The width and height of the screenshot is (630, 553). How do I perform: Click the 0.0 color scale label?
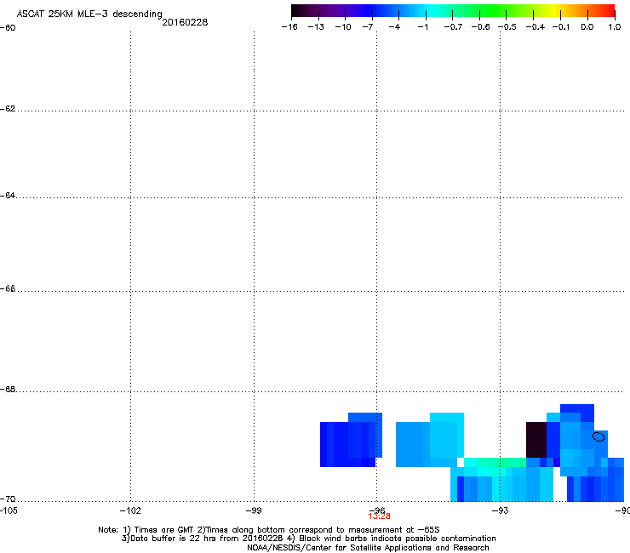tap(587, 27)
